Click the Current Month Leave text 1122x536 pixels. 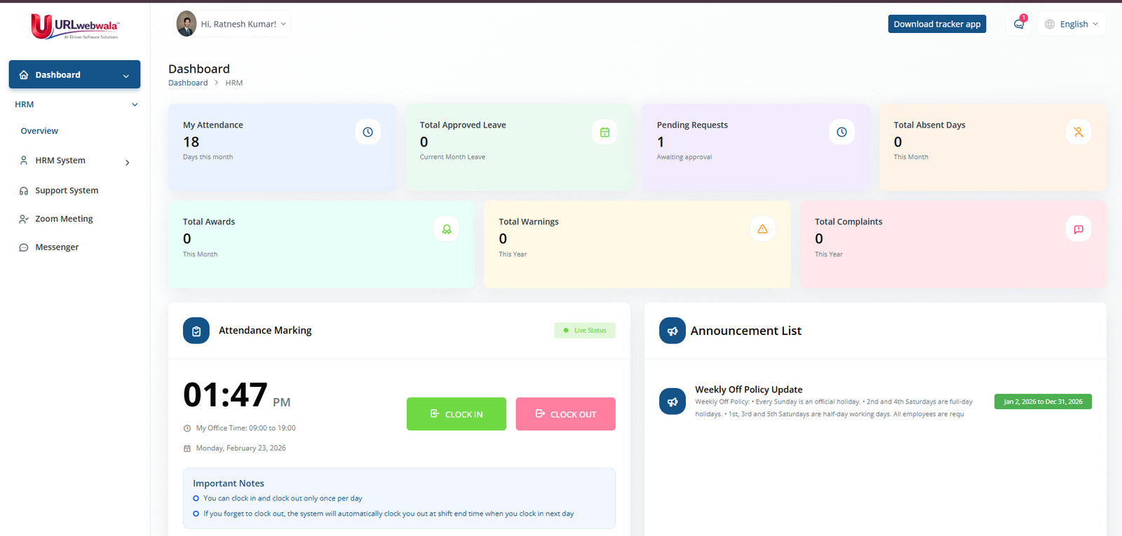452,157
